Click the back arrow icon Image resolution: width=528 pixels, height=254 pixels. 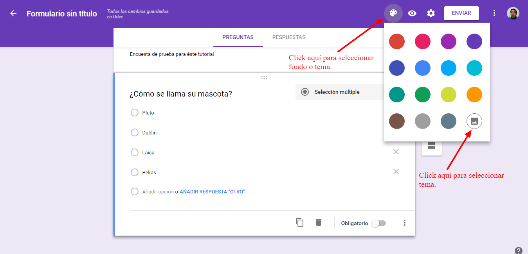click(13, 13)
